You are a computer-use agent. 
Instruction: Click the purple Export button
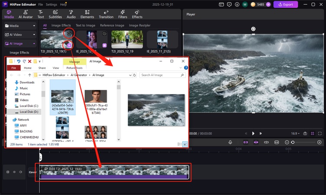[285, 4]
